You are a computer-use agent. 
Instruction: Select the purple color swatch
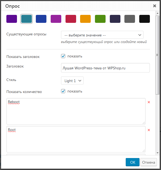[12, 19]
